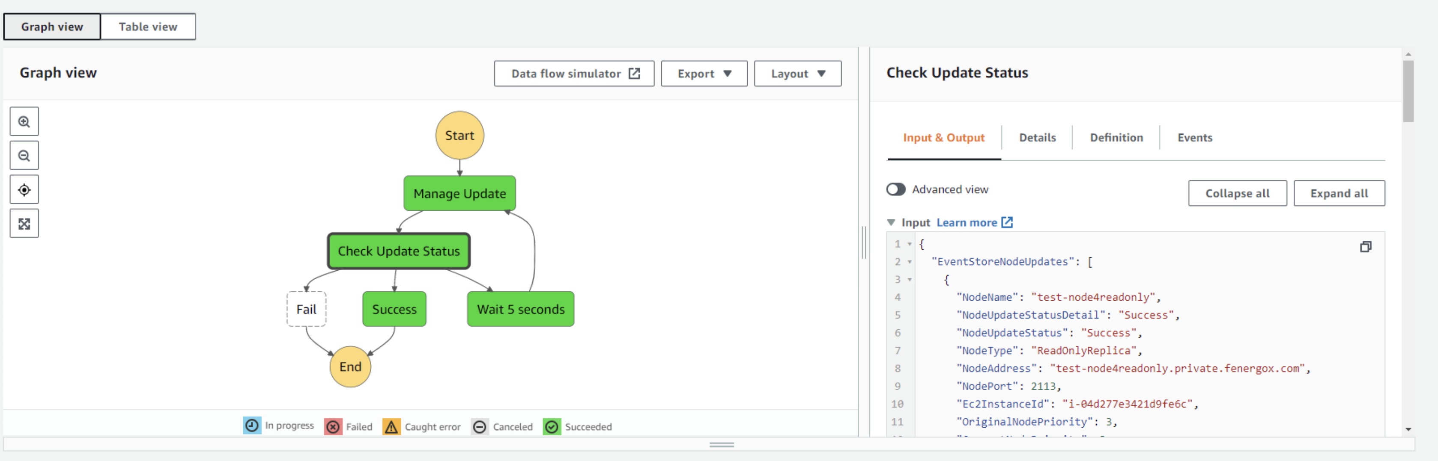The height and width of the screenshot is (461, 1438).
Task: Center the graph with target icon
Action: (24, 190)
